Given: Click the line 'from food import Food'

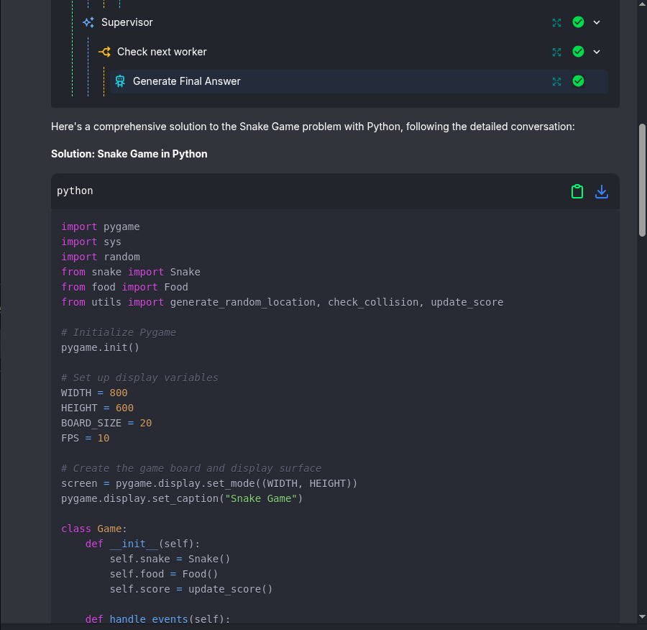Looking at the screenshot, I should pyautogui.click(x=124, y=287).
